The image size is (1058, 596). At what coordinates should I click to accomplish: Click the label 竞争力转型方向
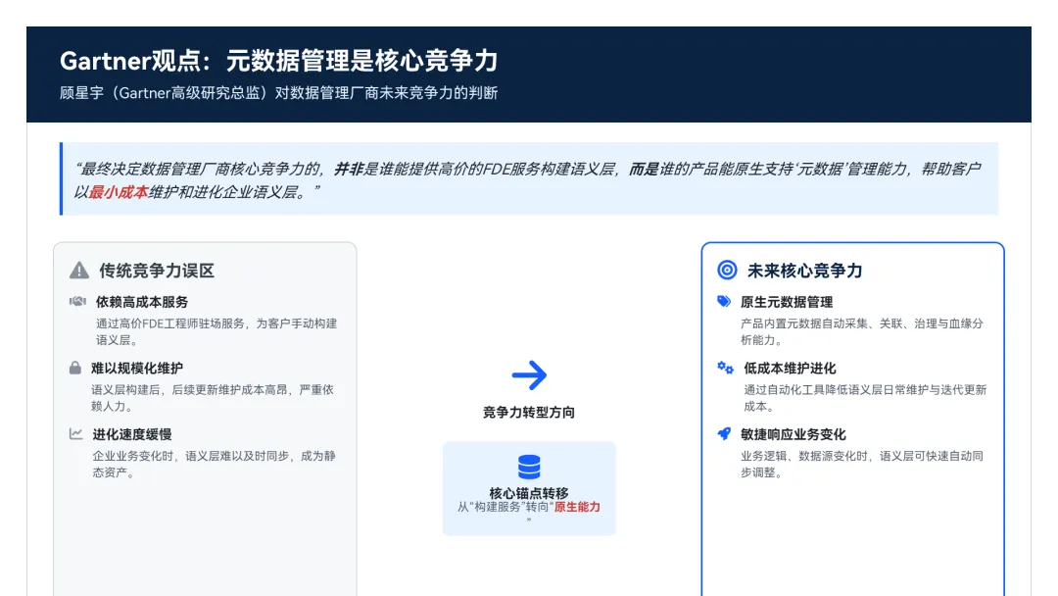tap(529, 413)
